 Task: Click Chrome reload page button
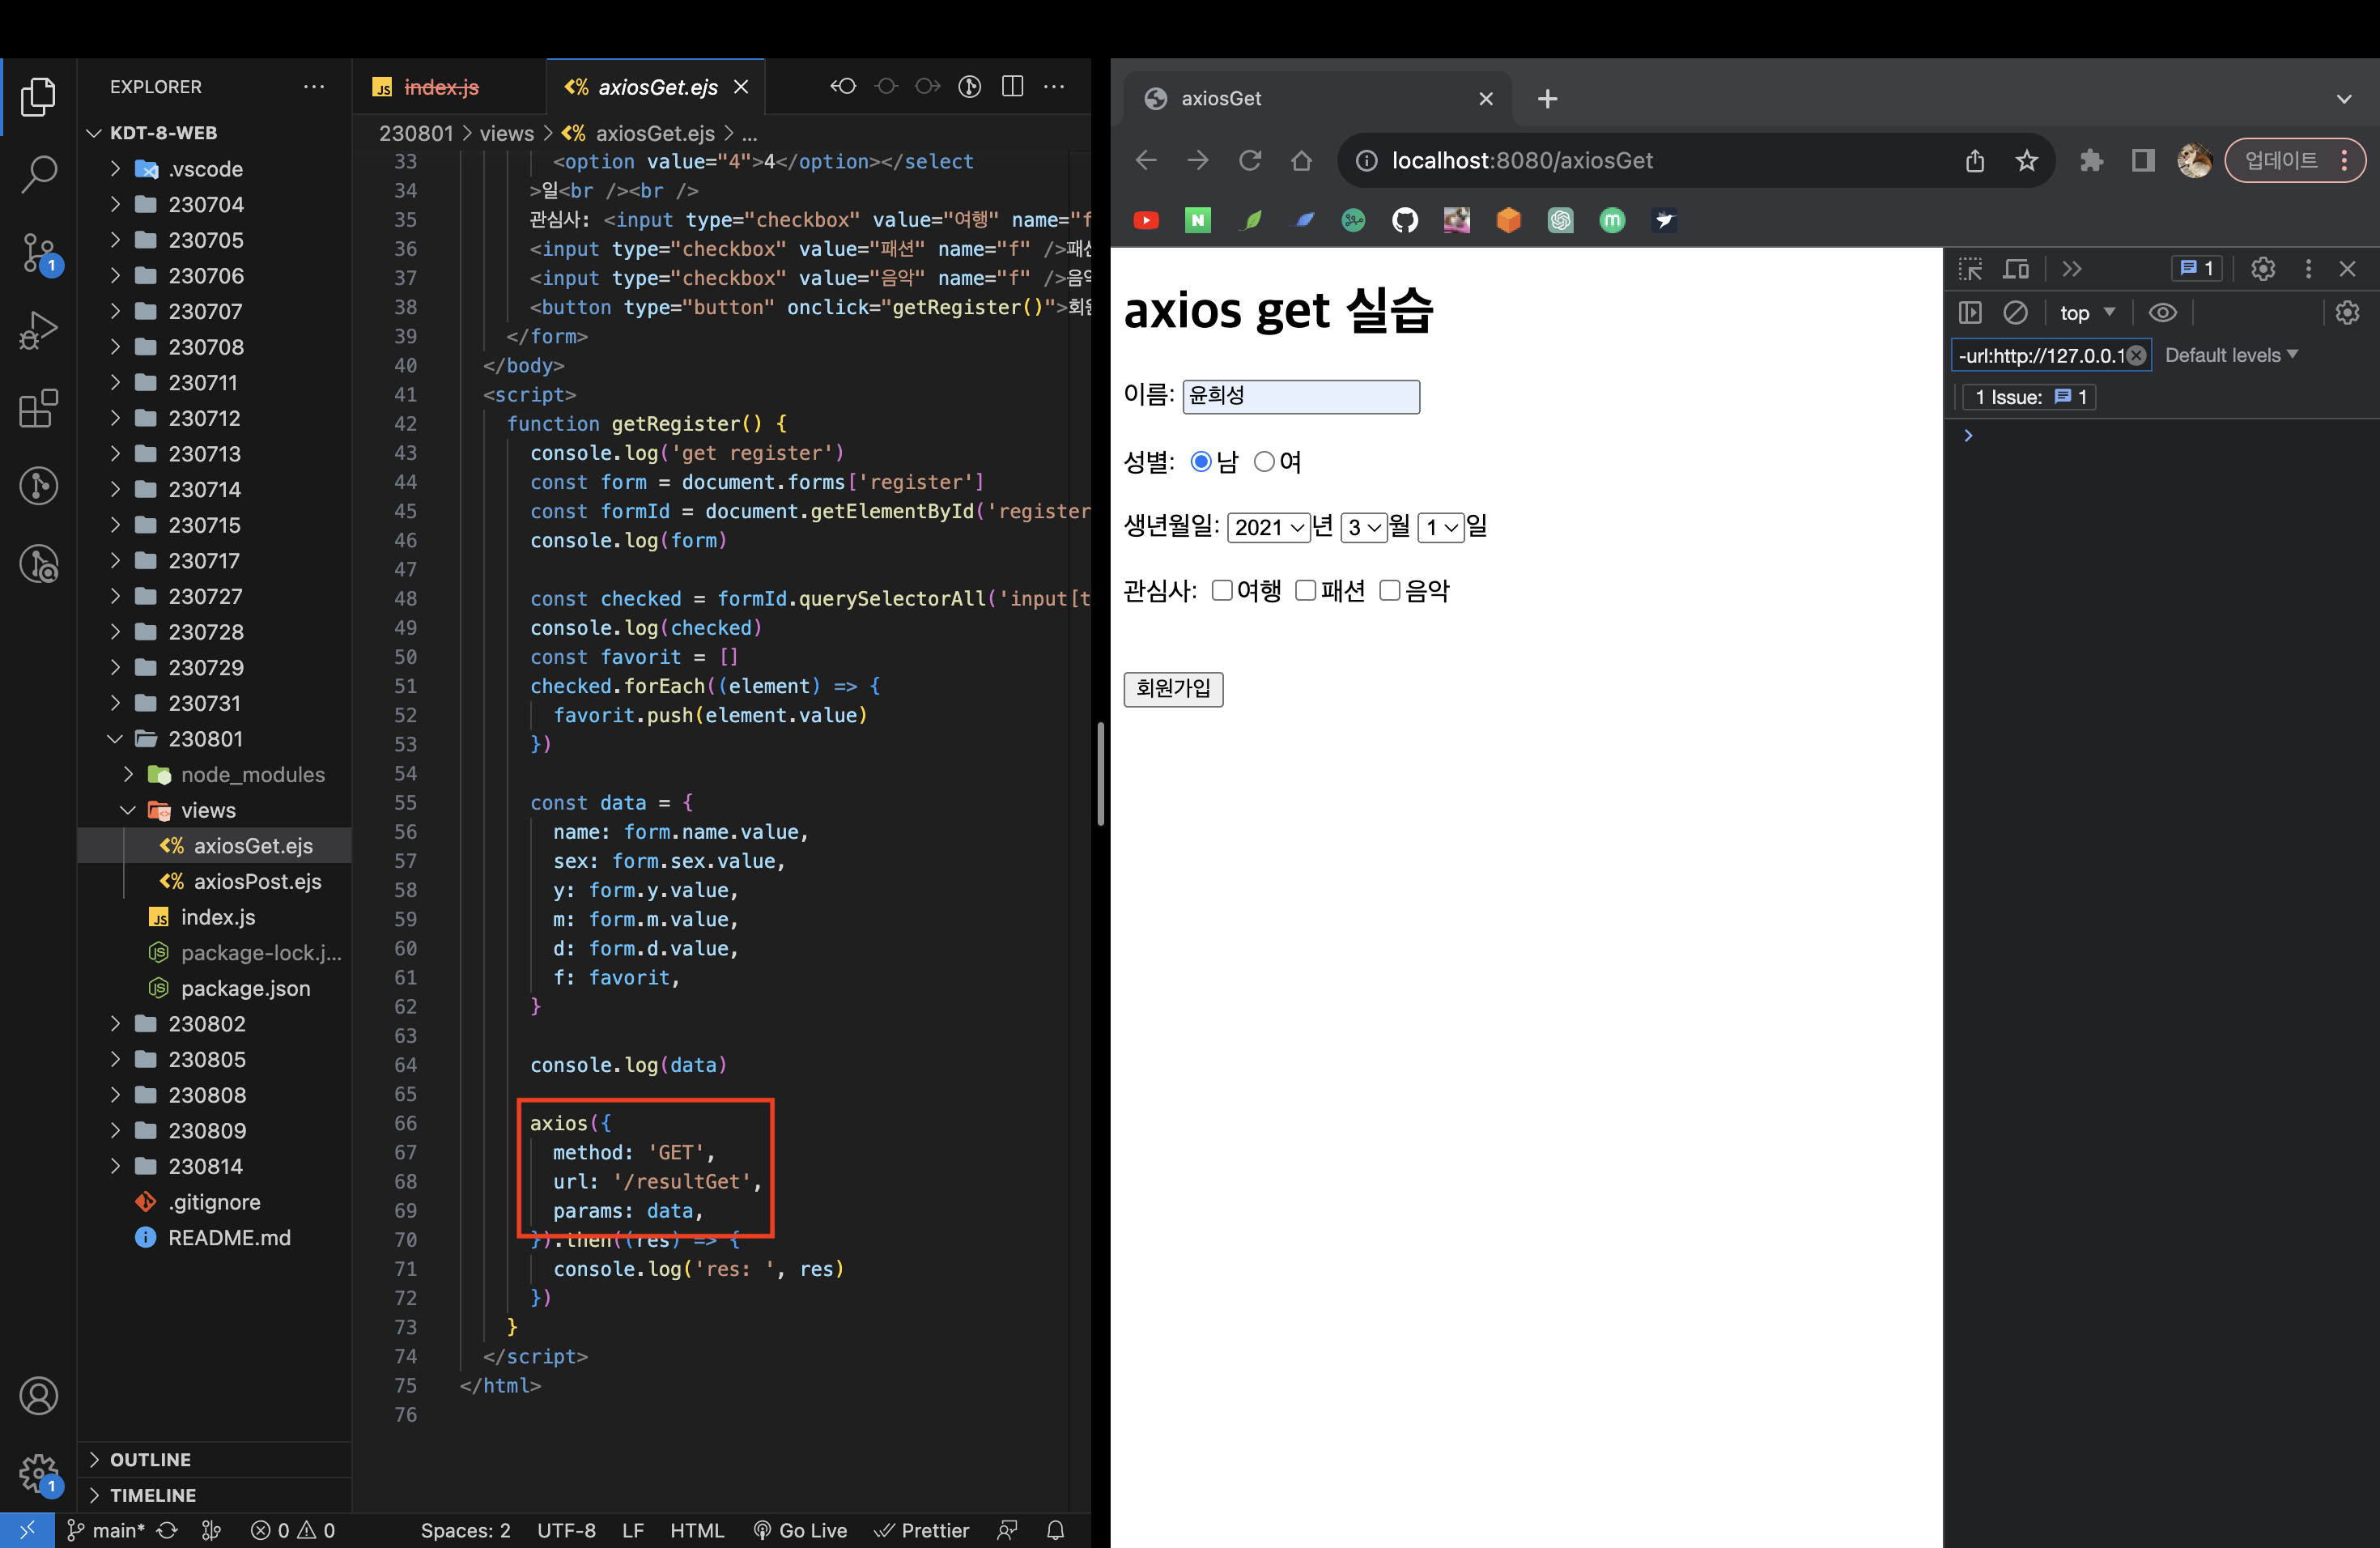click(x=1250, y=160)
